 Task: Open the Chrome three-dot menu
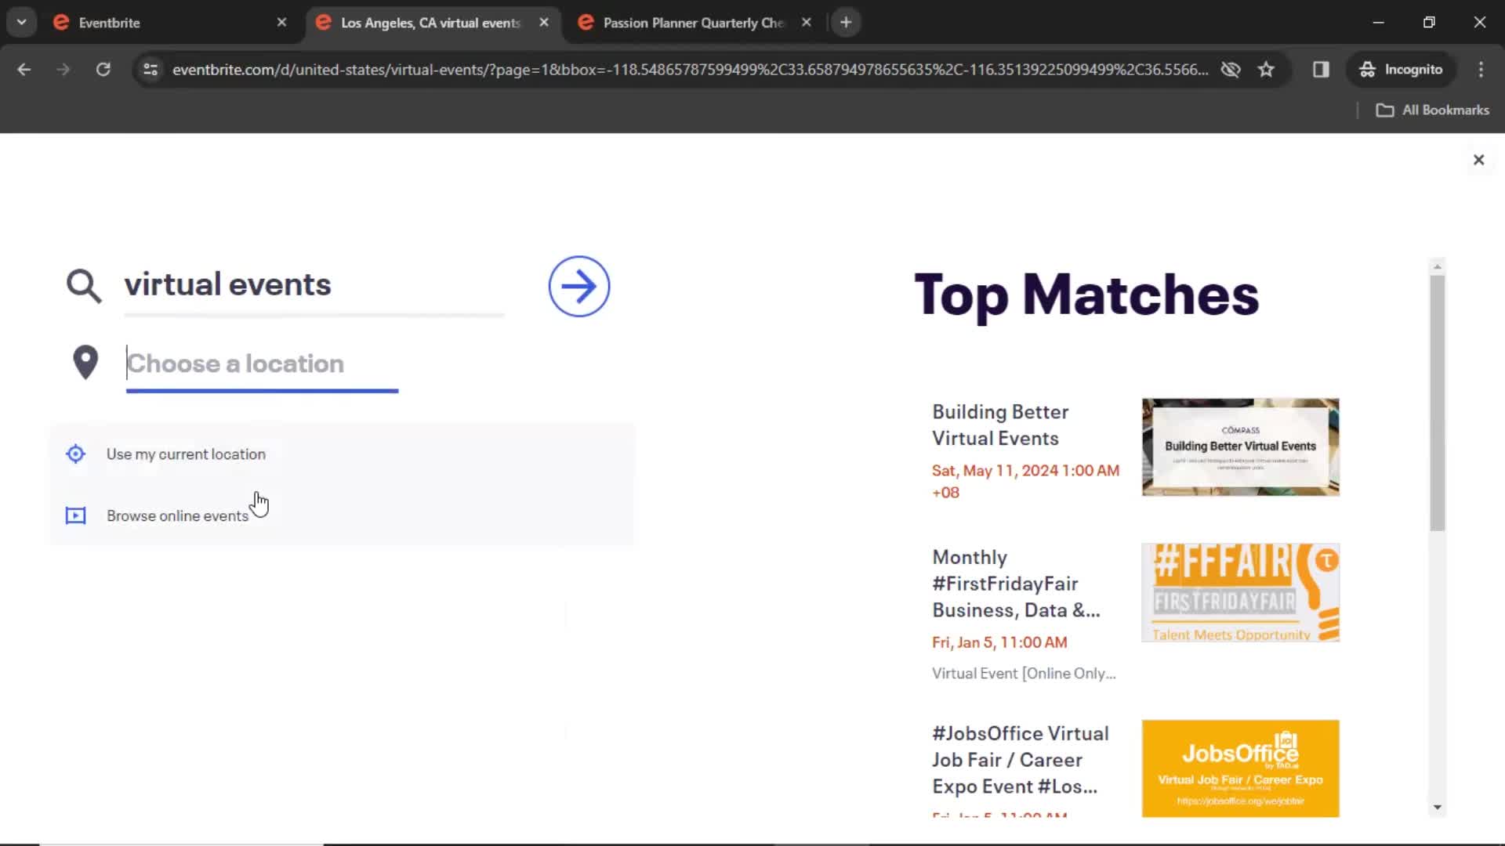1481,70
